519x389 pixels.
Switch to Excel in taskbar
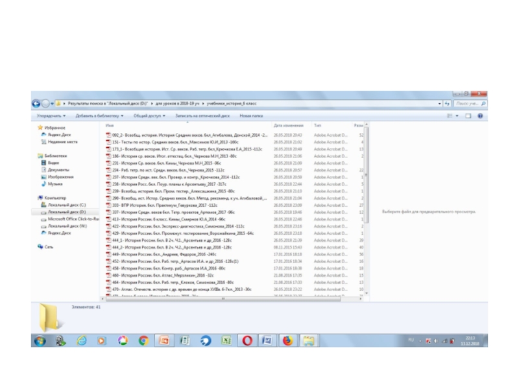[x=226, y=341]
